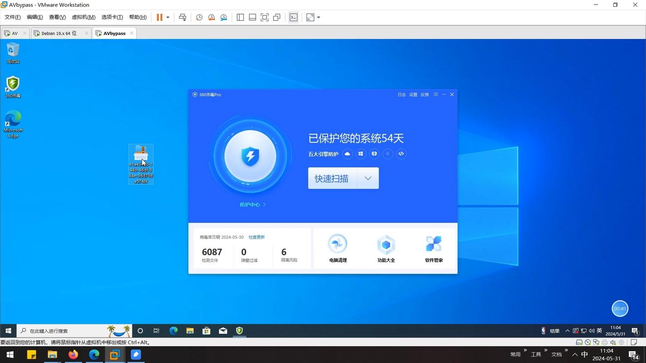Open 功能大全 feature collection
The image size is (646, 363).
click(x=386, y=249)
